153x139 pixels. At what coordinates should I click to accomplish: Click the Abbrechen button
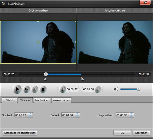click(141, 133)
